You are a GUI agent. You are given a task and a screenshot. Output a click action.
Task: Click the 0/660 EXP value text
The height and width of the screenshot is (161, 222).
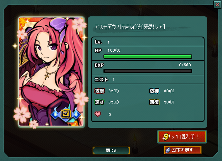pyautogui.click(x=185, y=65)
